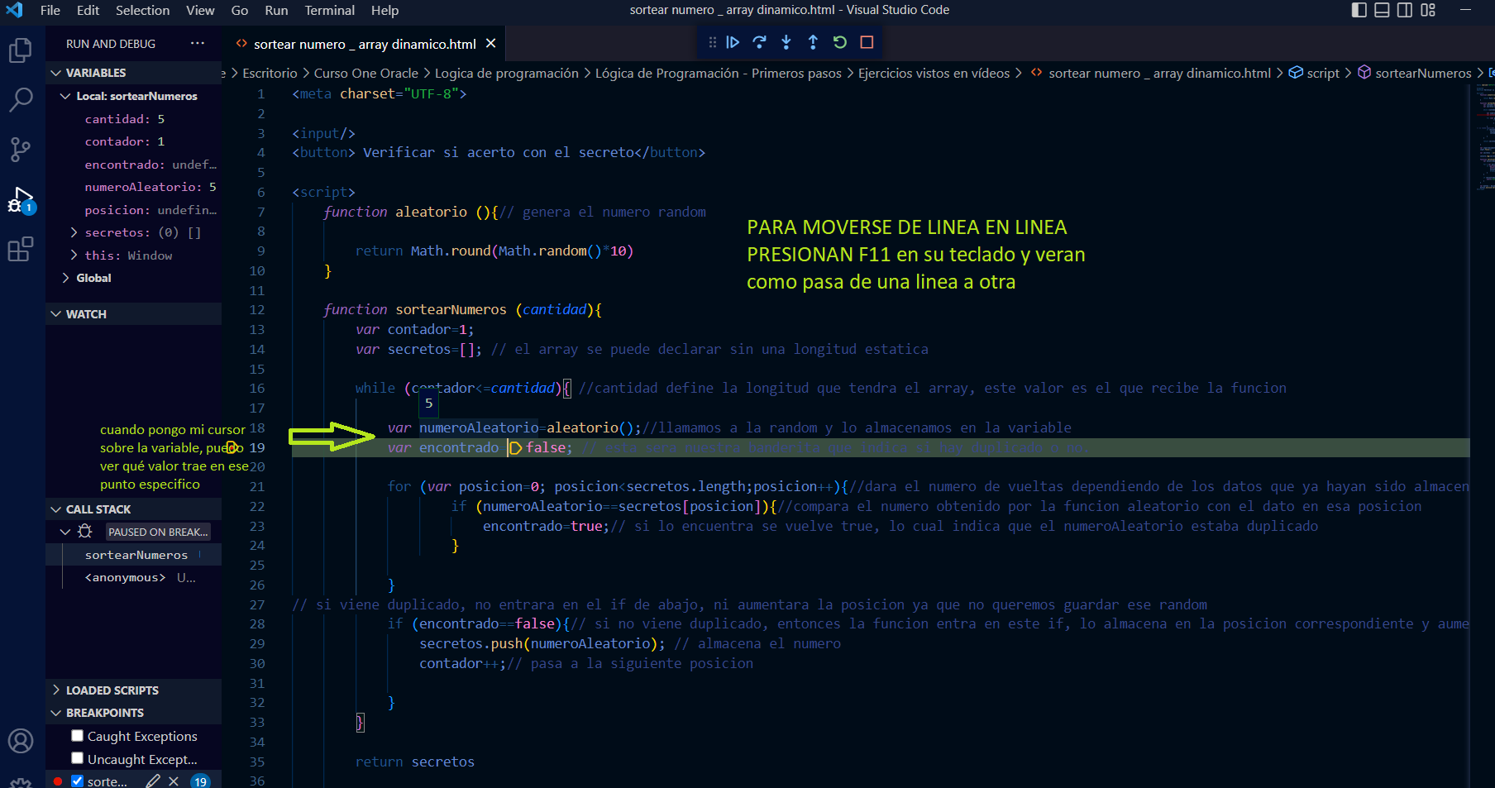Enable Uncaught Exceptions breakpoint checkbox
The width and height of the screenshot is (1495, 788).
77,757
